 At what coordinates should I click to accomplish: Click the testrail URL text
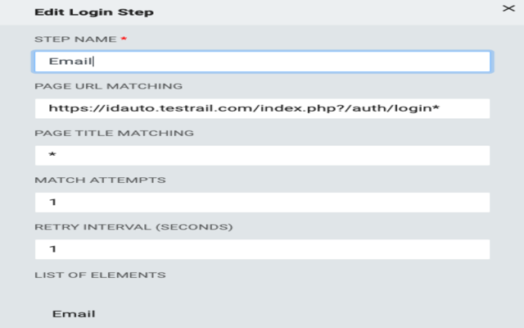click(x=244, y=108)
